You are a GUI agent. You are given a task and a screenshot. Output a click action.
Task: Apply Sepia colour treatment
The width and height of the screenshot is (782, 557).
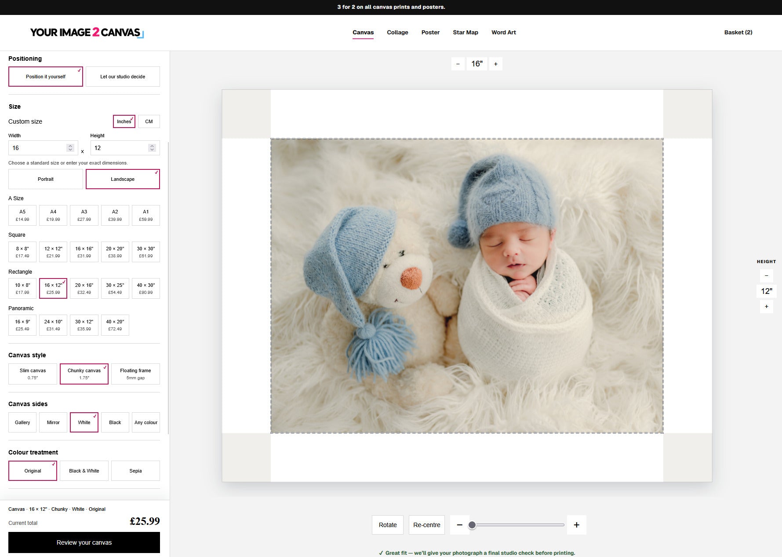click(x=135, y=471)
